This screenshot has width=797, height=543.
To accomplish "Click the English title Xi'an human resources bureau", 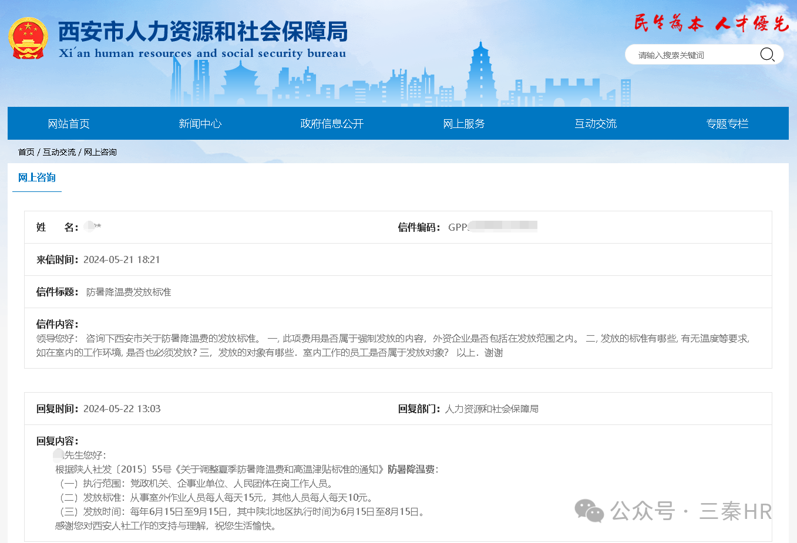I will tap(203, 53).
